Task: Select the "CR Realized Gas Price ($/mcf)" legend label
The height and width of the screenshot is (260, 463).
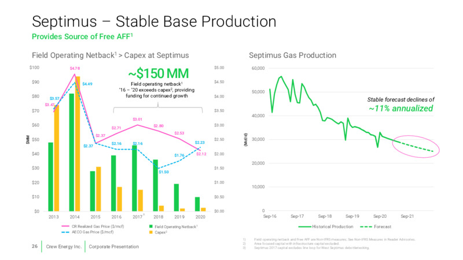Action: tap(98, 226)
